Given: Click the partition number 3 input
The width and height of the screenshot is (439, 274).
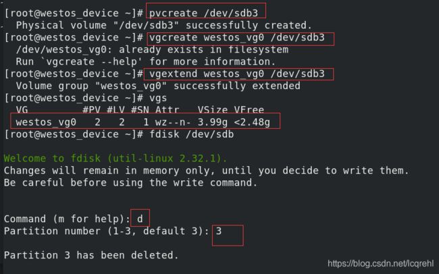Looking at the screenshot, I should coord(219,231).
